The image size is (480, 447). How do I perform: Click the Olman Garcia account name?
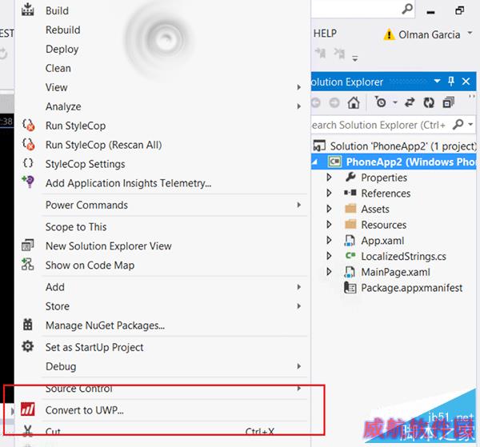pos(429,34)
